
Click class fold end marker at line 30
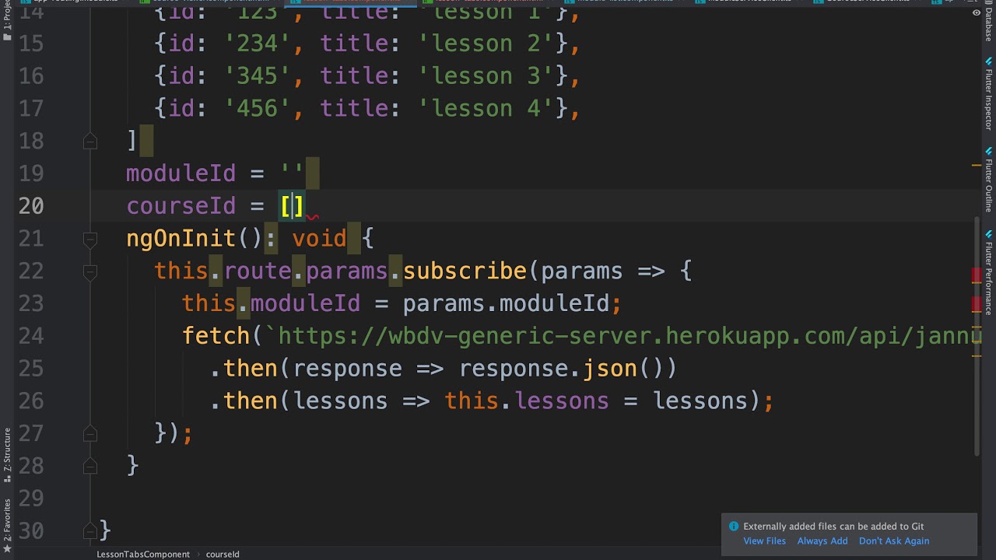tap(90, 531)
